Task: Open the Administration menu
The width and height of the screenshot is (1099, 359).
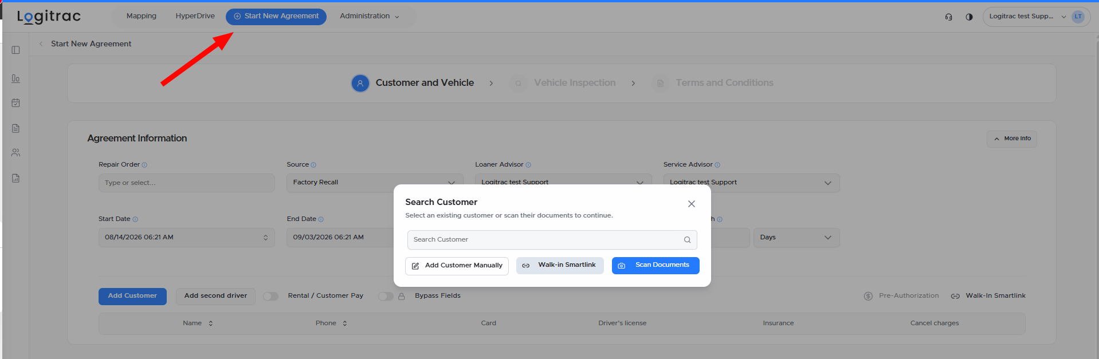Action: coord(370,16)
